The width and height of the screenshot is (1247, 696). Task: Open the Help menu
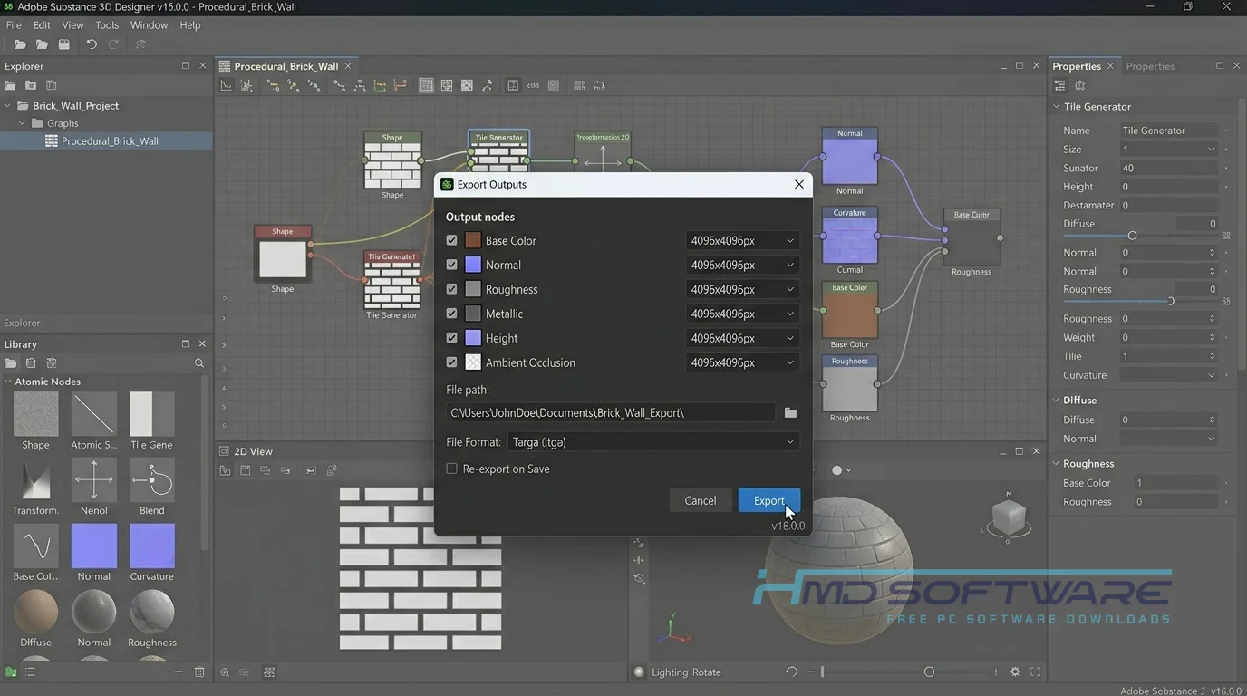[x=190, y=25]
